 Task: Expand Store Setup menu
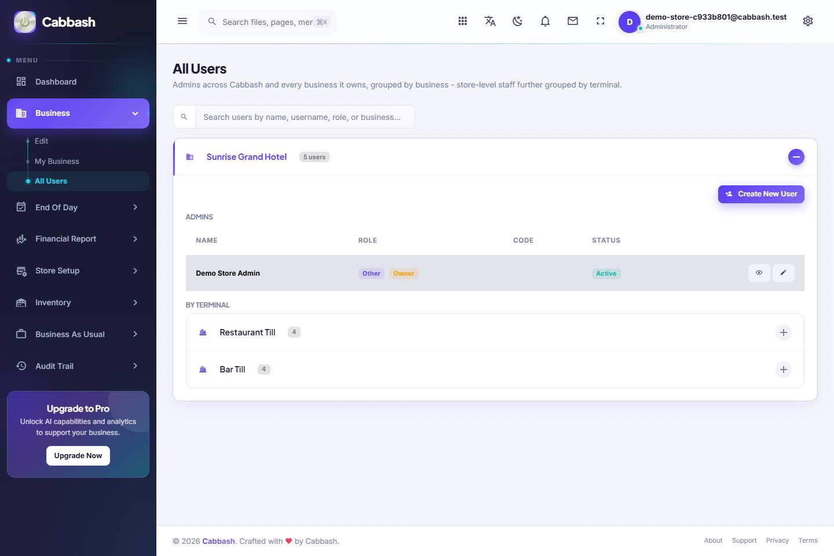pos(78,271)
